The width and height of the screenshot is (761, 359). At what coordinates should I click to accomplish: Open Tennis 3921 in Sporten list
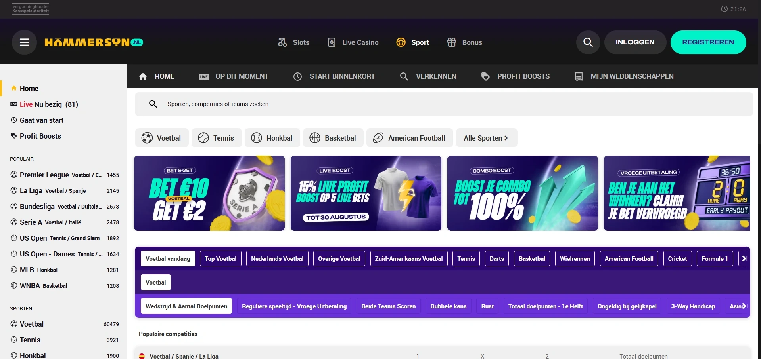(x=63, y=340)
